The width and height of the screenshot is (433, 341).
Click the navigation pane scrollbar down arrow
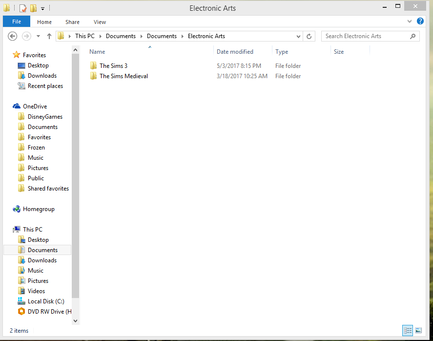pyautogui.click(x=75, y=320)
